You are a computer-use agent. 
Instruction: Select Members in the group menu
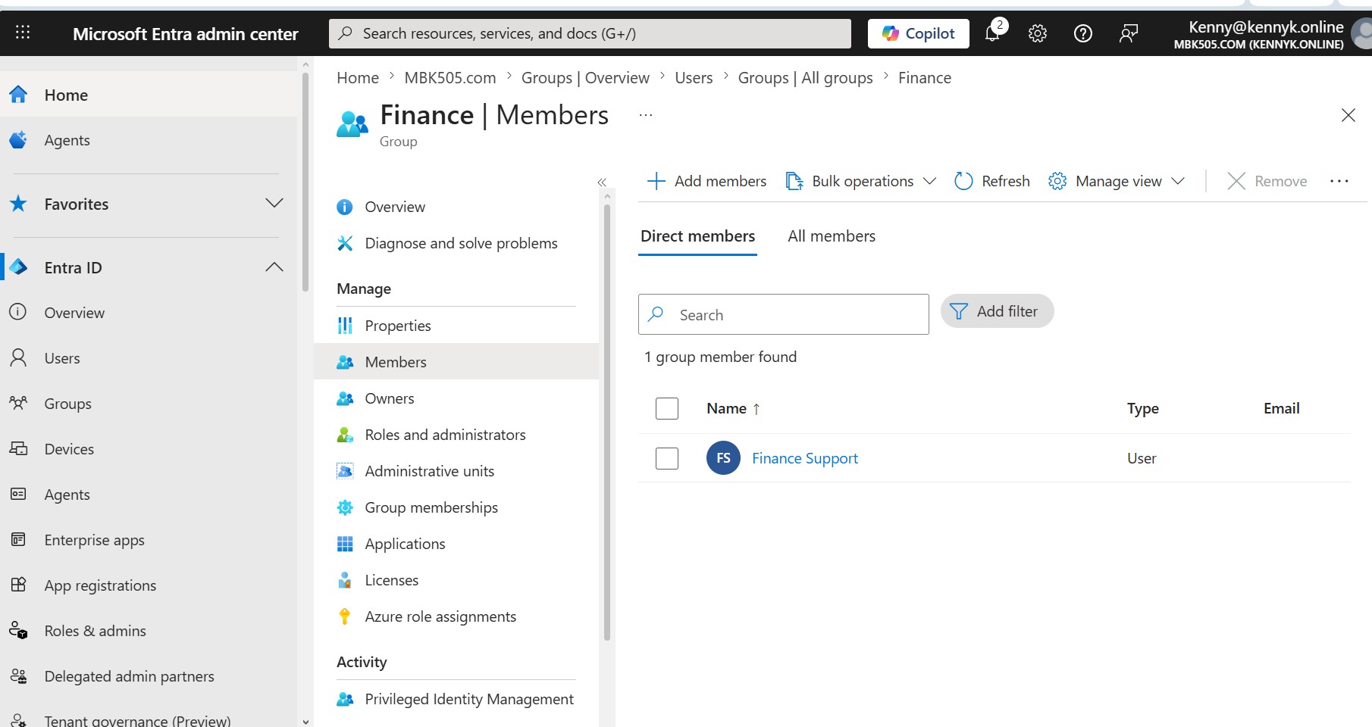pyautogui.click(x=456, y=362)
